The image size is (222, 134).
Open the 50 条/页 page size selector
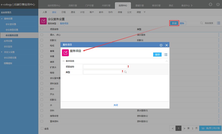pyautogui.click(x=210, y=128)
